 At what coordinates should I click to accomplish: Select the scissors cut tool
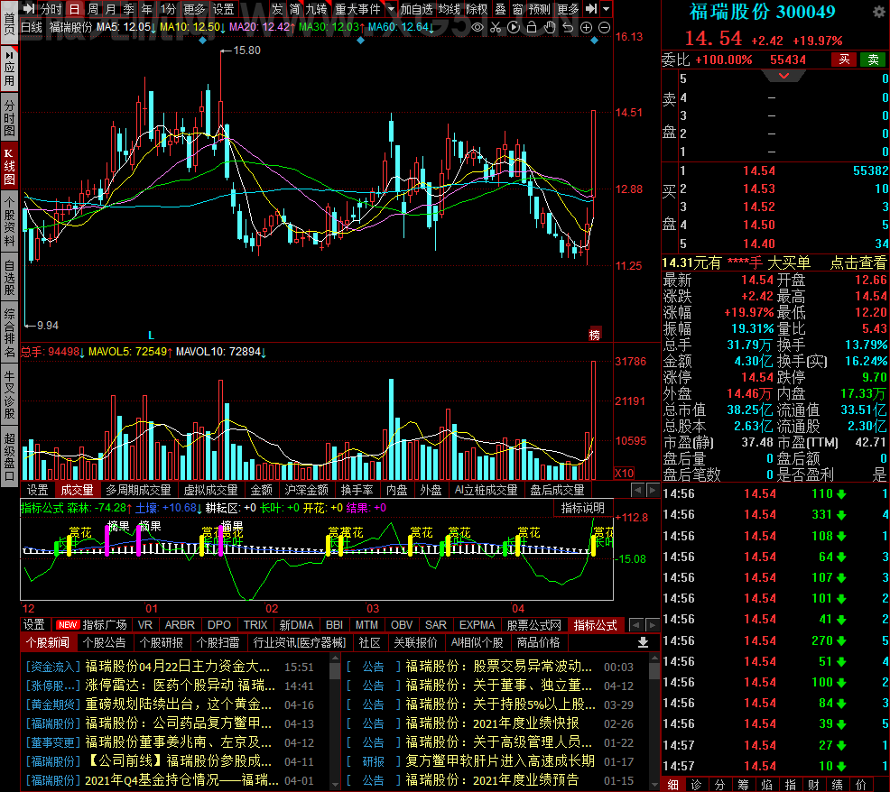coord(496,27)
